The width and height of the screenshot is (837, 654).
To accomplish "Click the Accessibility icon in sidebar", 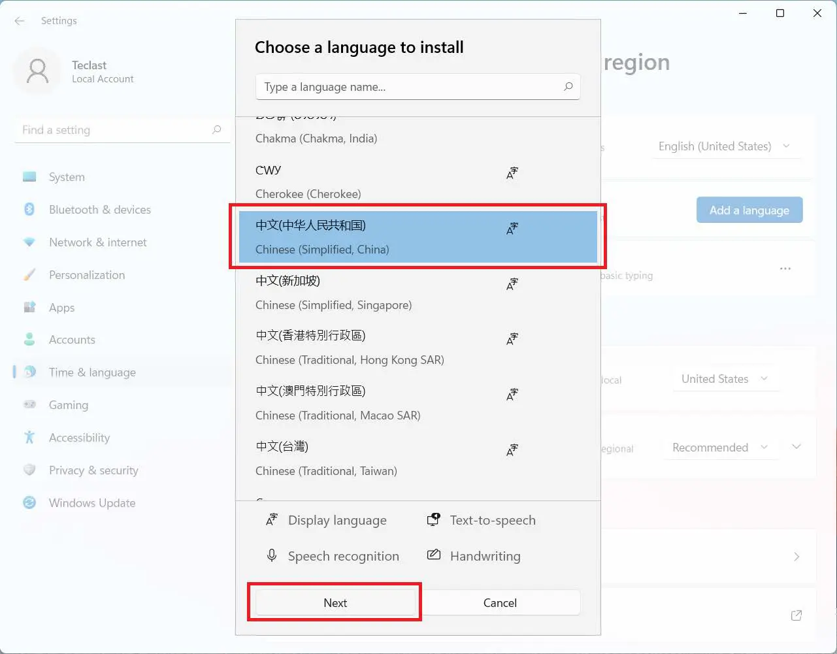I will (29, 438).
